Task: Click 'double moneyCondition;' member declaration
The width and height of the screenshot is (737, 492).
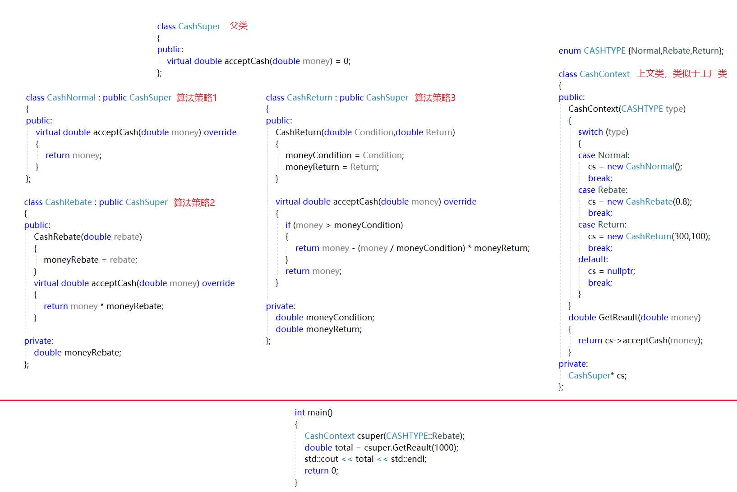Action: point(325,317)
